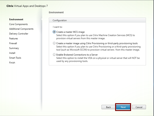
Task: Jump to Delivery Controller step
Action: pos(19,34)
